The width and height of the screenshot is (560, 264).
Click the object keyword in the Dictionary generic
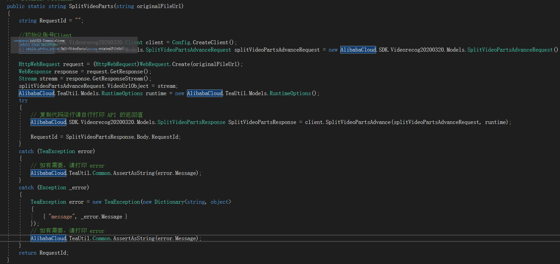[219, 202]
